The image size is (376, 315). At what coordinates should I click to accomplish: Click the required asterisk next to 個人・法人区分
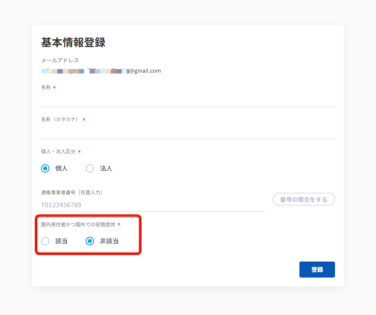[x=79, y=152]
